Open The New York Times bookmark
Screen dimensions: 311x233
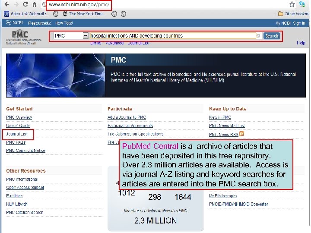85,14
